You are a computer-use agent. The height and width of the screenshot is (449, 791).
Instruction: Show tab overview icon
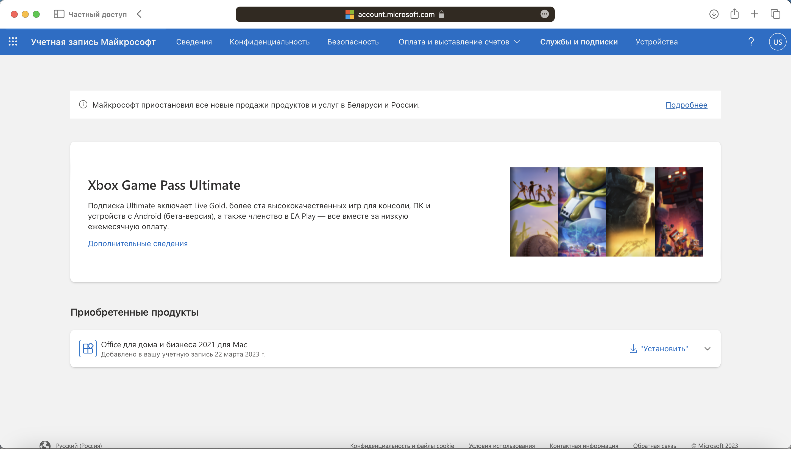[x=775, y=14]
